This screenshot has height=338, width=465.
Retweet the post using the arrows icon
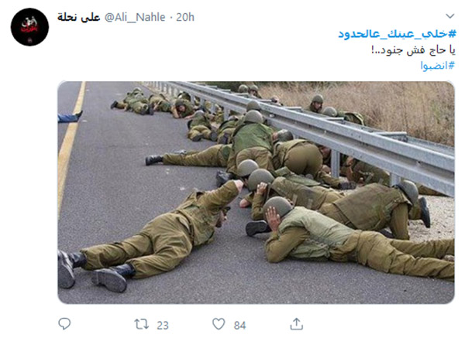[142, 324]
